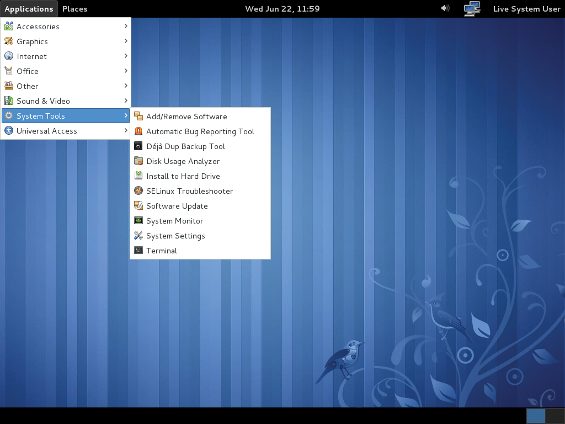Switch to the second workspace in the switcher
The width and height of the screenshot is (565, 424).
point(555,416)
